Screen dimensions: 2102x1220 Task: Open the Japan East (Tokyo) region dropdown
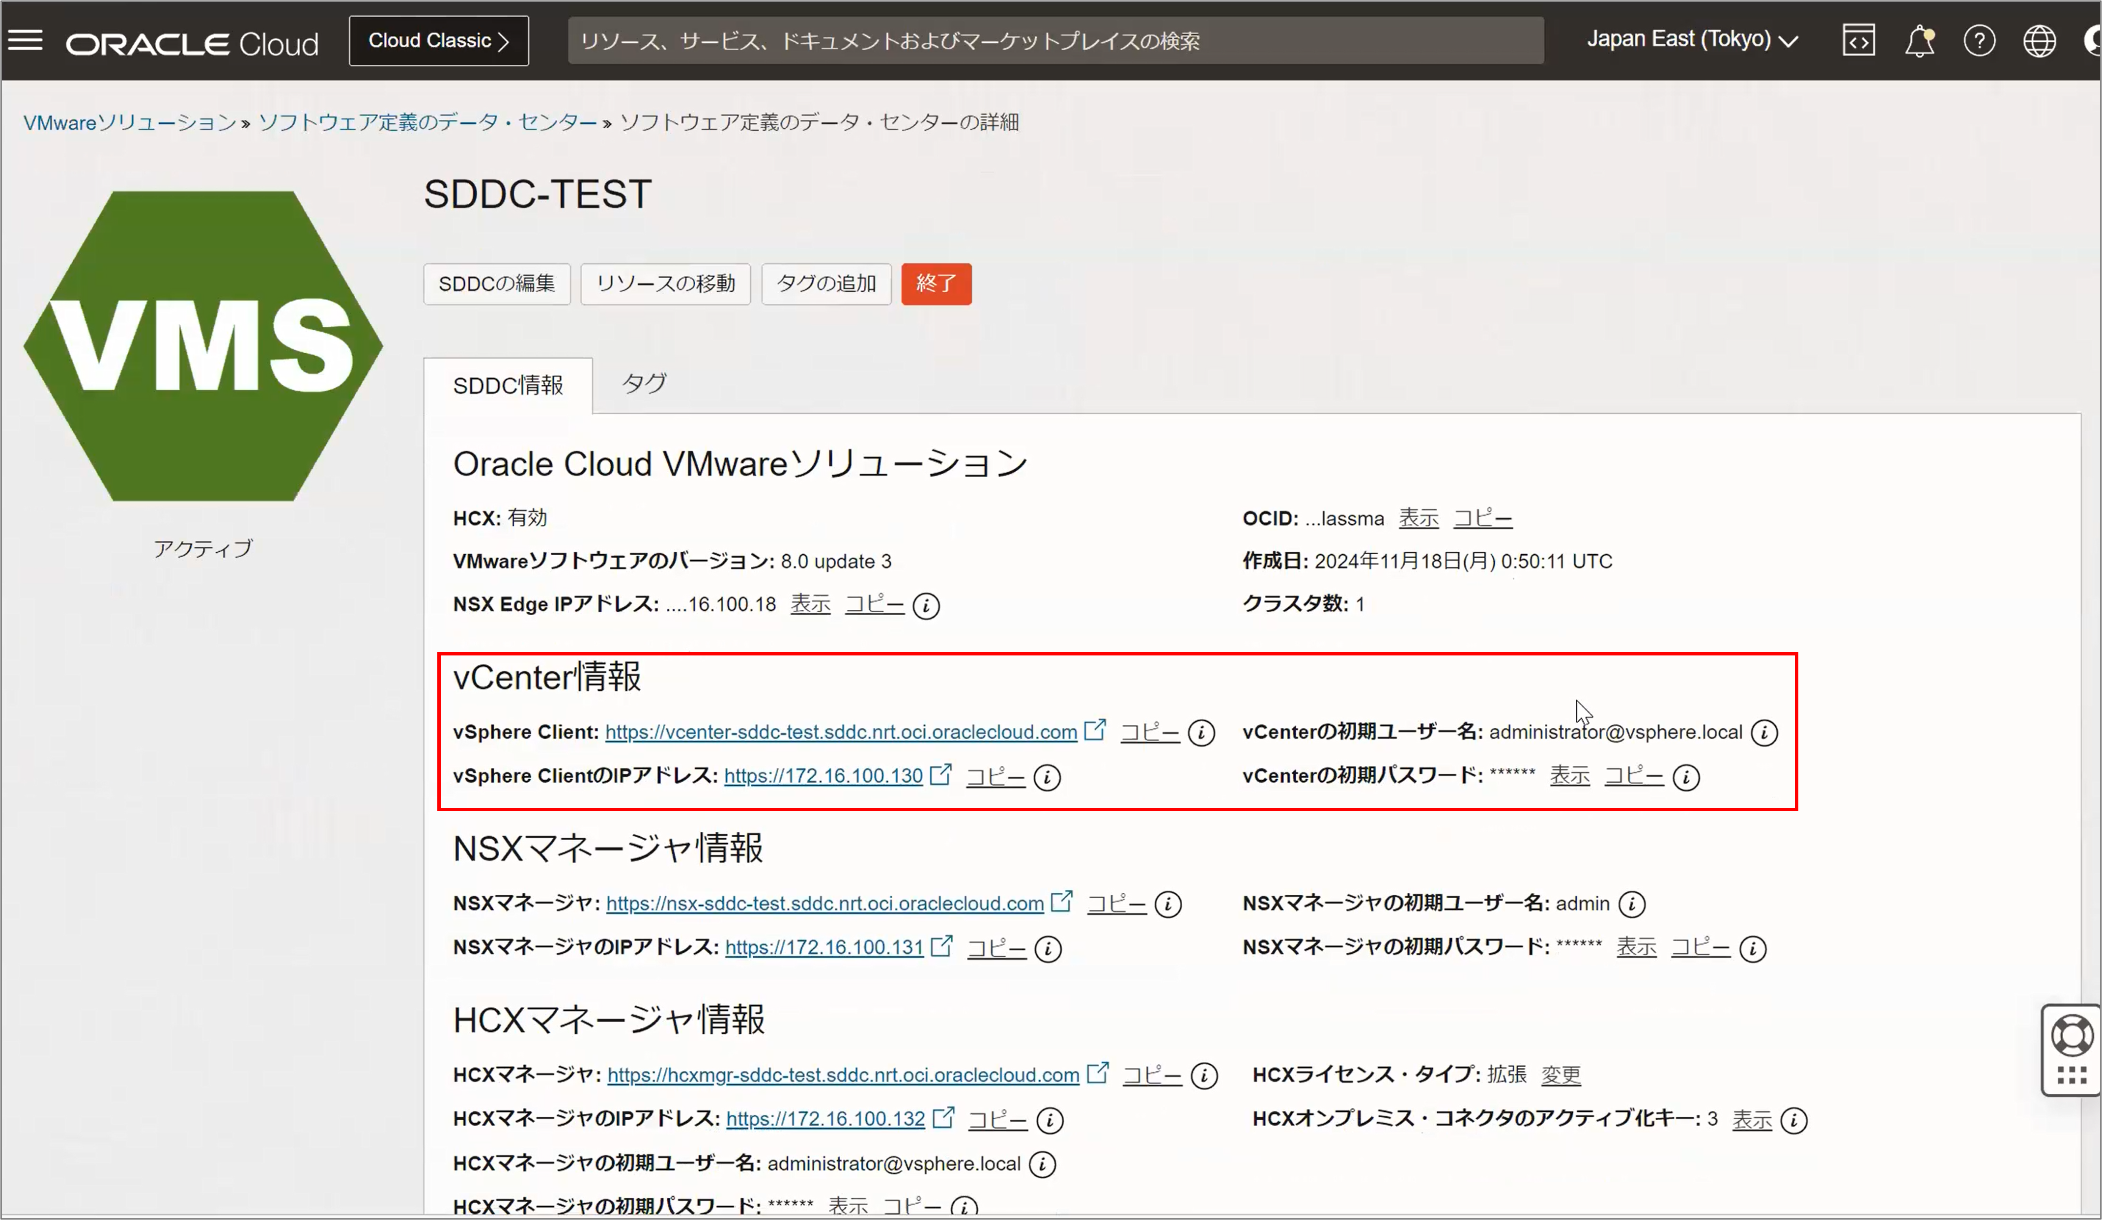tap(1692, 40)
